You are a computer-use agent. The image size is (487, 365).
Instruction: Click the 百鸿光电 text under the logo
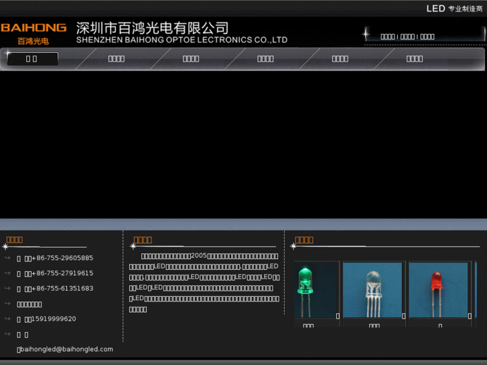33,41
